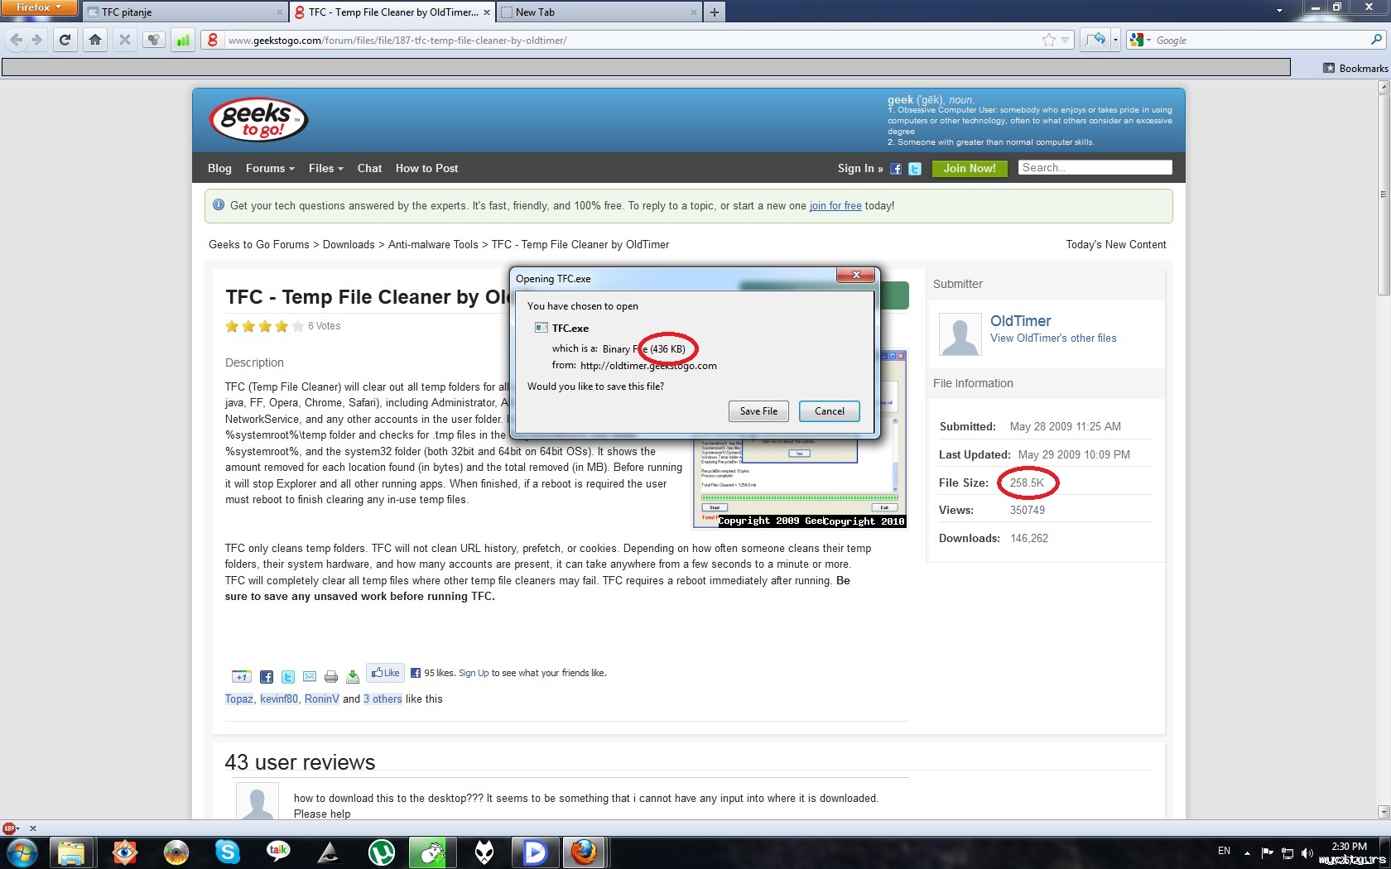Email this page via the envelope icon
The height and width of the screenshot is (869, 1391).
[x=310, y=677]
